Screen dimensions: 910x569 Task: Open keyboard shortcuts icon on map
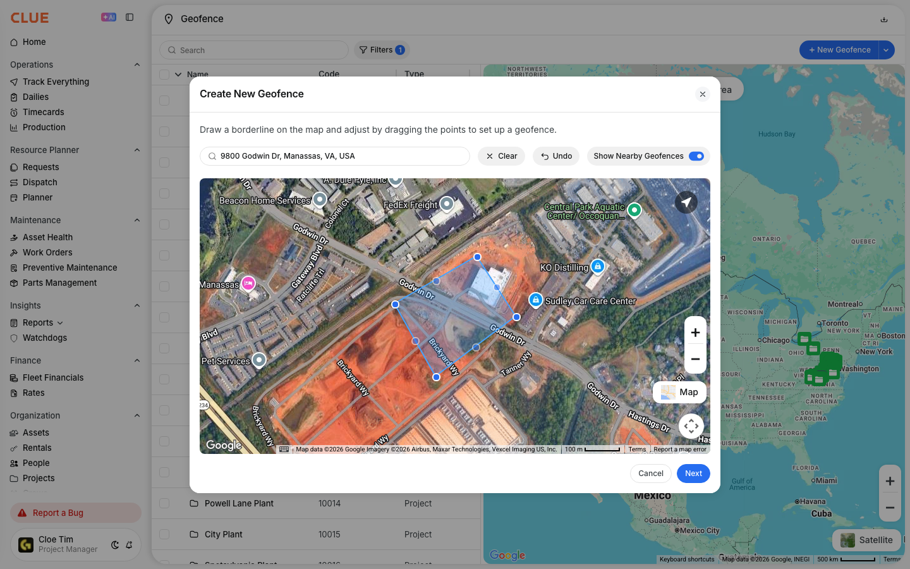[284, 450]
